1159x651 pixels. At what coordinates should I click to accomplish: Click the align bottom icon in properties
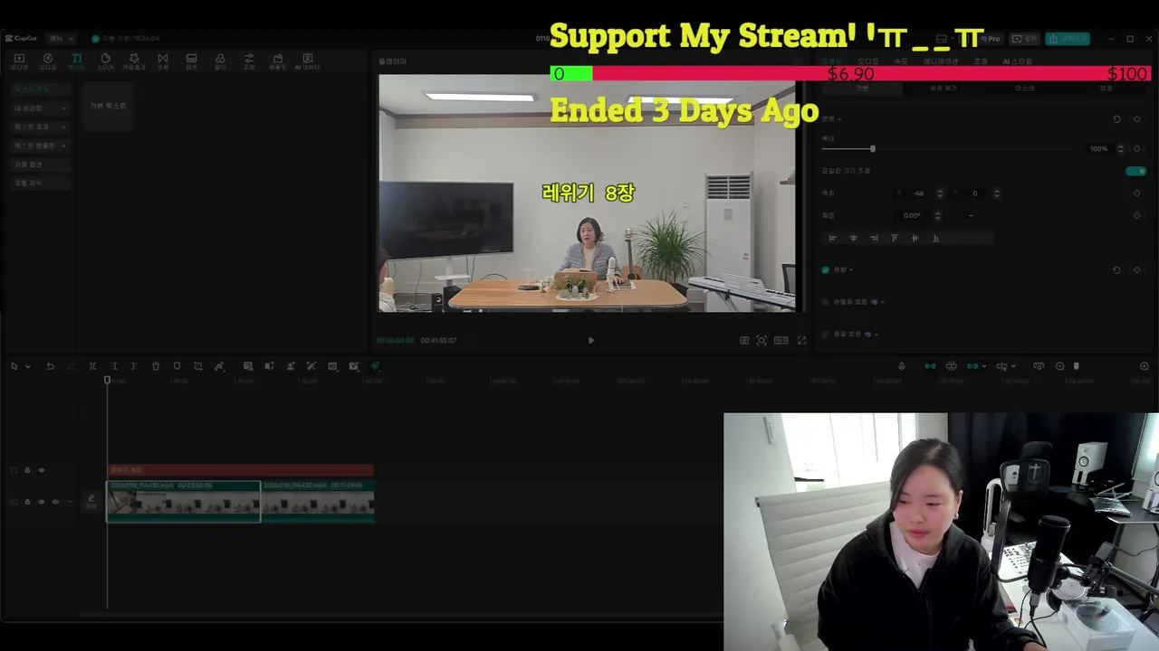tap(935, 238)
